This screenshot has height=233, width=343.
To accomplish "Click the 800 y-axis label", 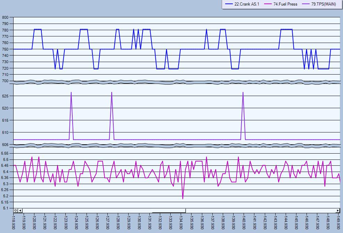I will (5, 17).
